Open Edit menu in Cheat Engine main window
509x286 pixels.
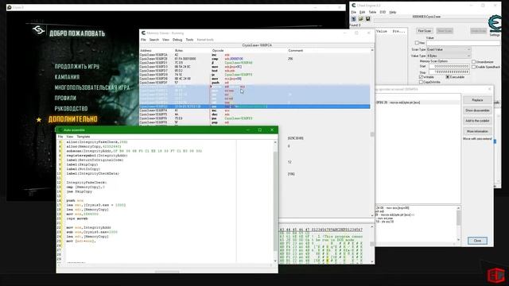pyautogui.click(x=363, y=12)
